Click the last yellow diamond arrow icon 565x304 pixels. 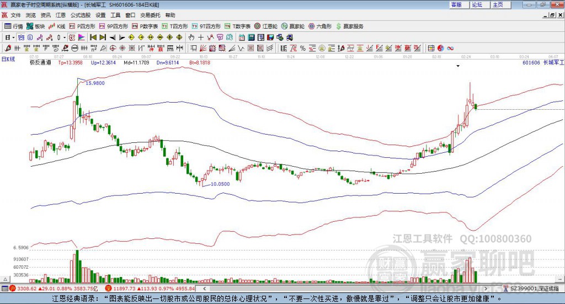pyautogui.click(x=179, y=38)
